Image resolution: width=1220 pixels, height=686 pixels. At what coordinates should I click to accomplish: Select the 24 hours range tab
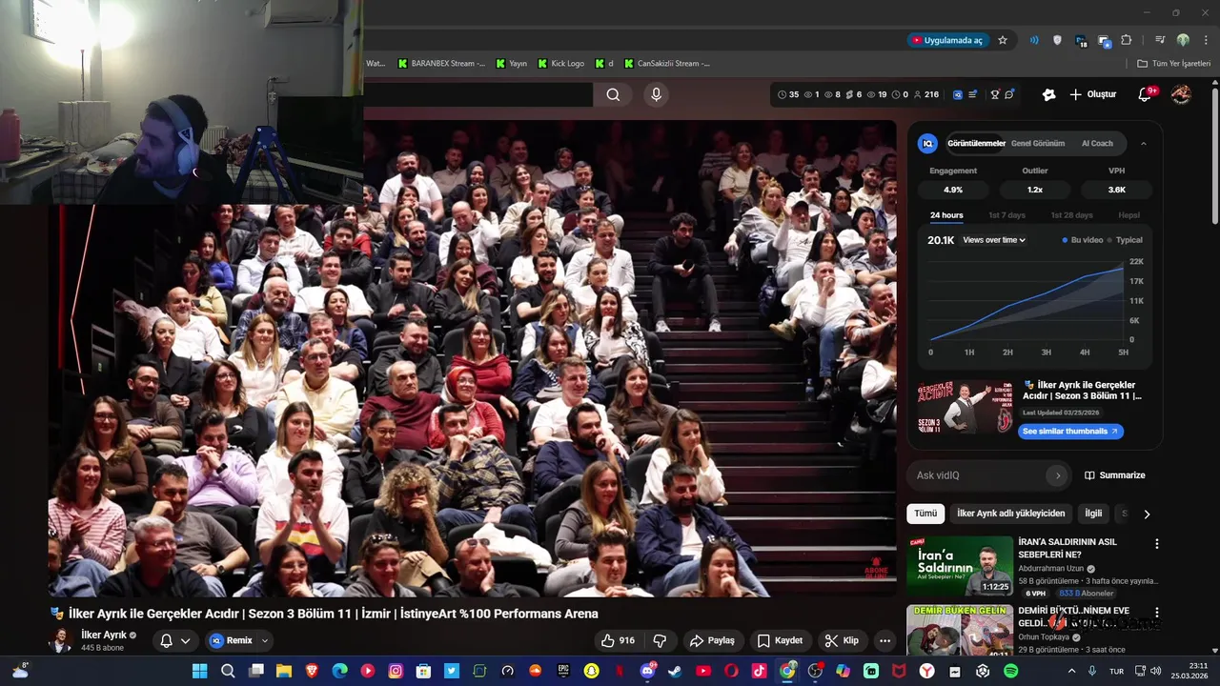[946, 215]
